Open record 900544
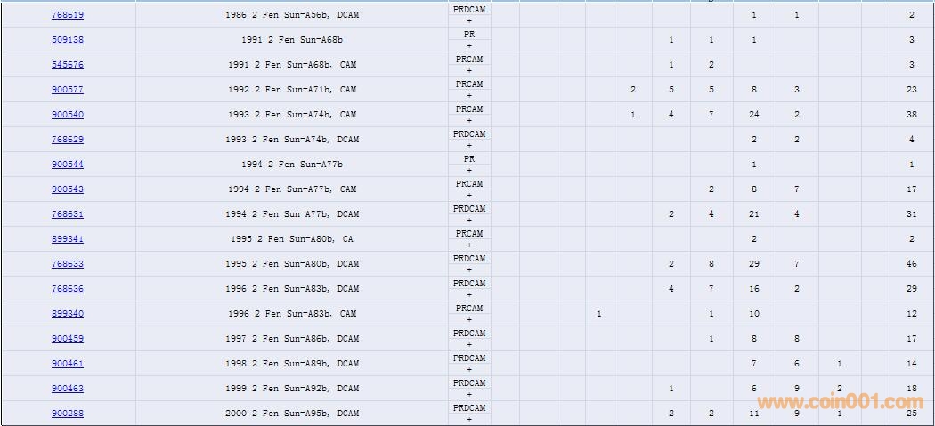The height and width of the screenshot is (426, 935). click(x=68, y=165)
